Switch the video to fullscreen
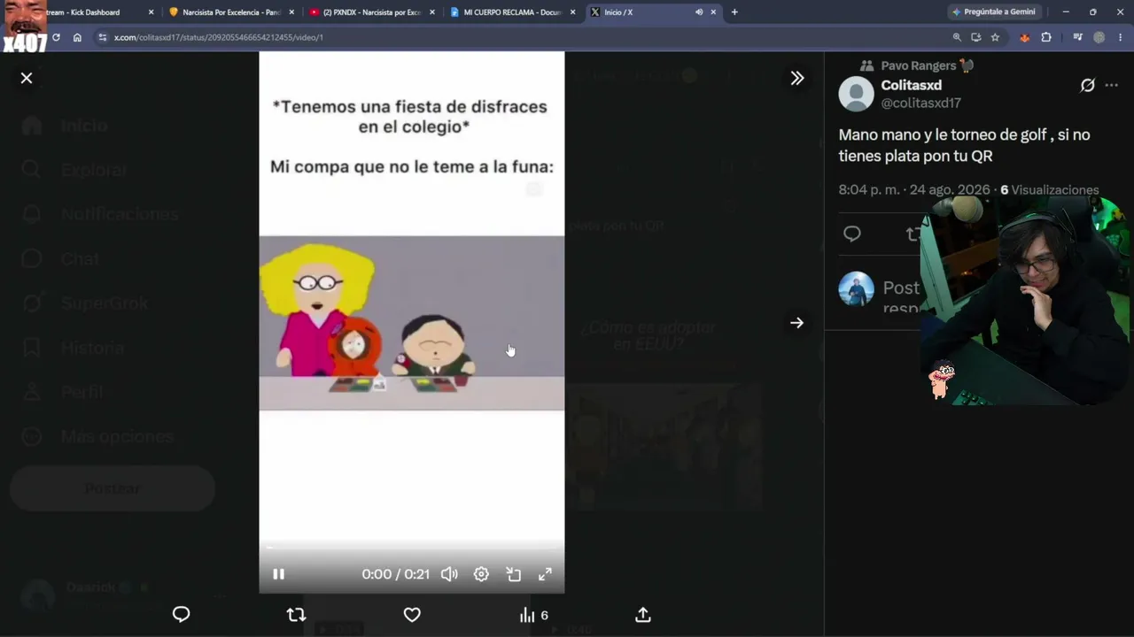The image size is (1134, 637). click(x=545, y=574)
